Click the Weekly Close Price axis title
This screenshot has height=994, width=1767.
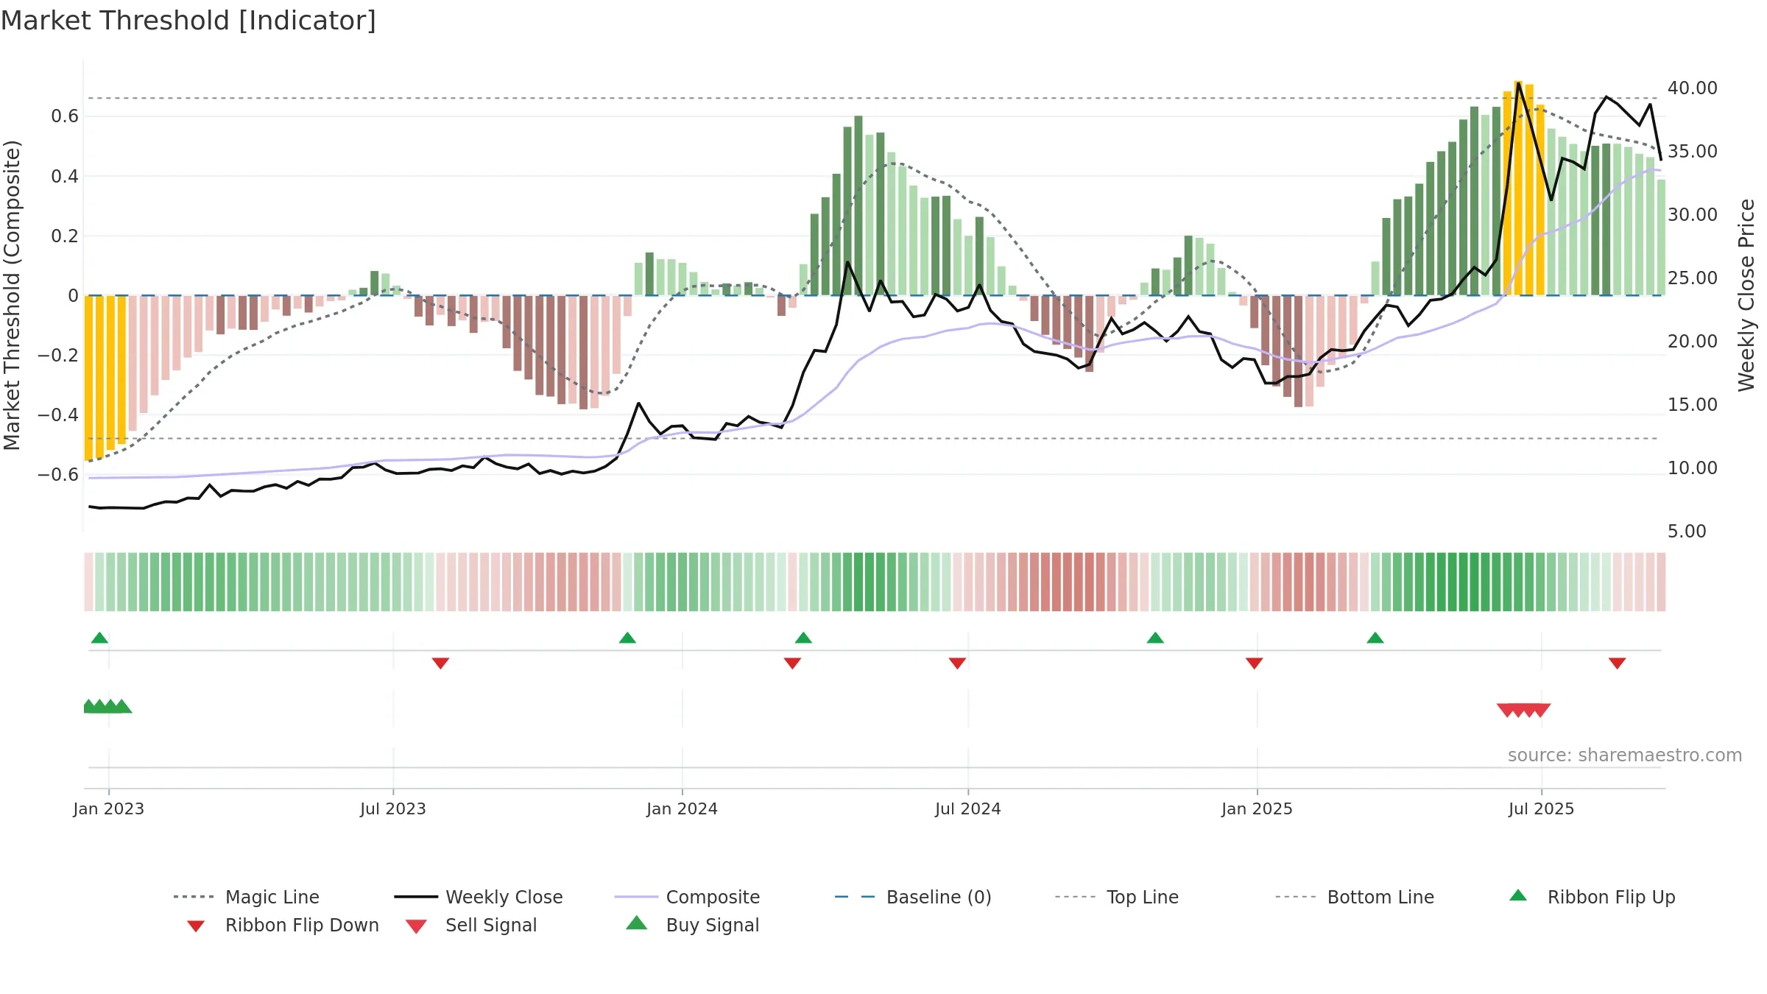click(1746, 295)
